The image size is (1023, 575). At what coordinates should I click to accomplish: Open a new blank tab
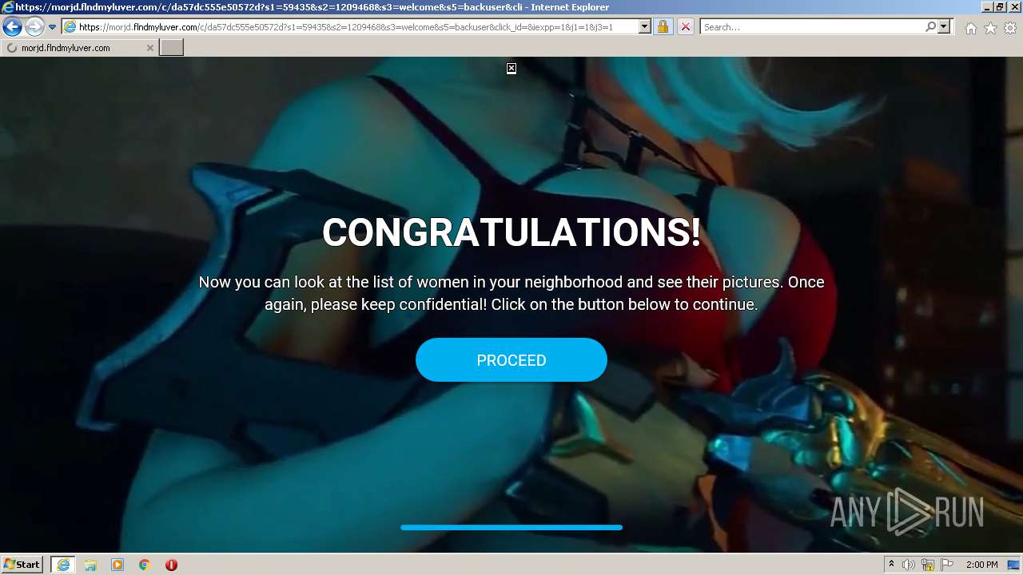(x=172, y=48)
